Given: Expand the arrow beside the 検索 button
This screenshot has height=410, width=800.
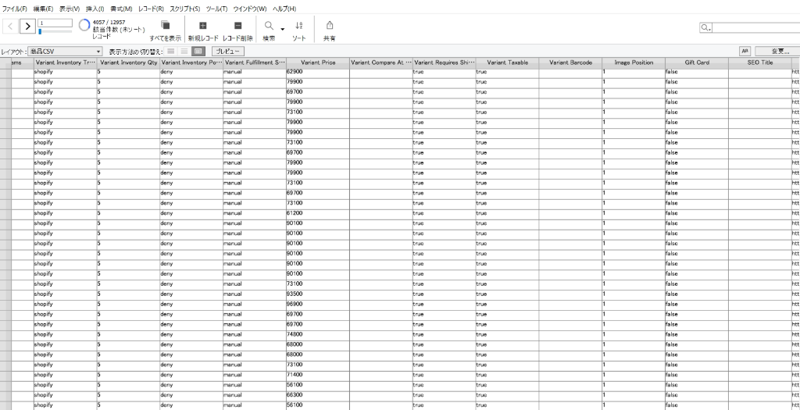Looking at the screenshot, I should 282,28.
